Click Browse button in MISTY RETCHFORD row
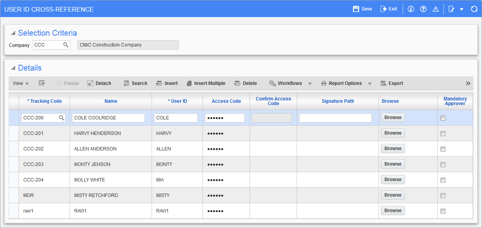 393,195
